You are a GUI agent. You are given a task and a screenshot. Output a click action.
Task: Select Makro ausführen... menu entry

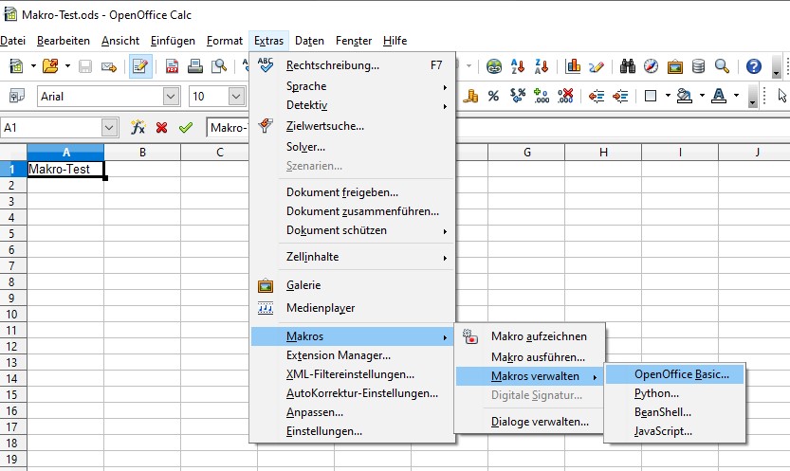[x=529, y=357]
